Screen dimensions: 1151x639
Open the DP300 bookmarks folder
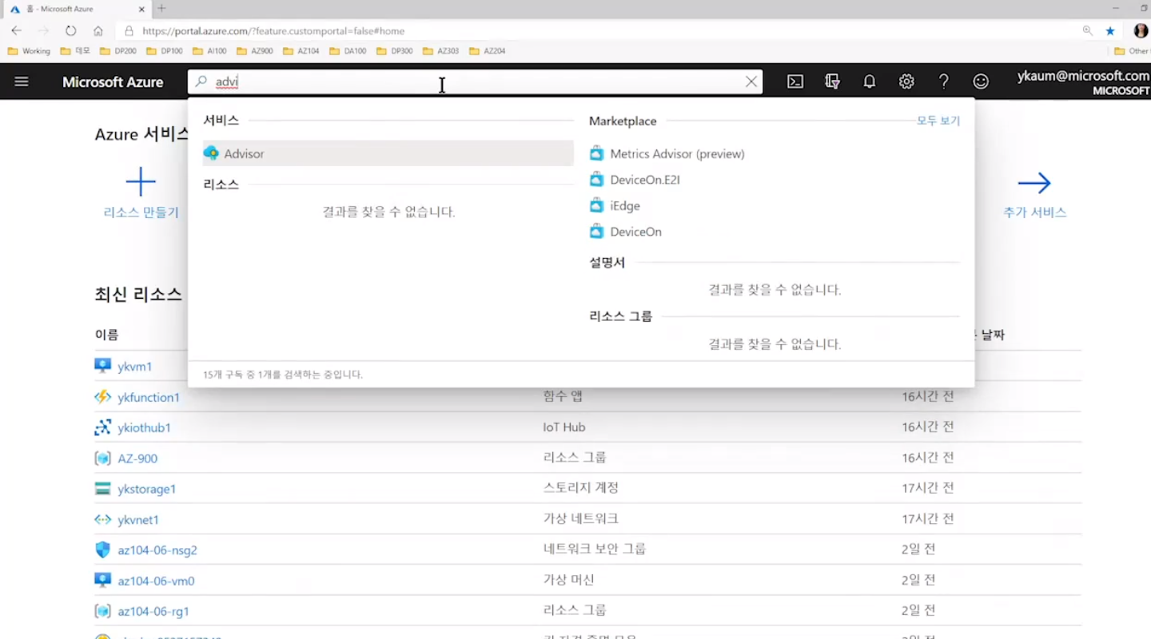pyautogui.click(x=395, y=51)
